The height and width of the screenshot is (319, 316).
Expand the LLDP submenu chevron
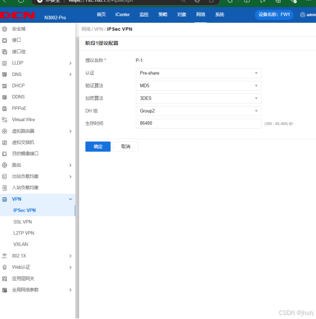click(x=70, y=63)
